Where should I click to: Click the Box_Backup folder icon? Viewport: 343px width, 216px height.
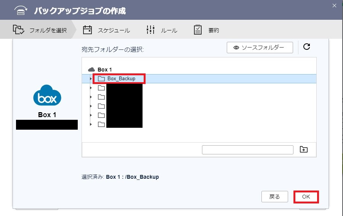click(101, 79)
